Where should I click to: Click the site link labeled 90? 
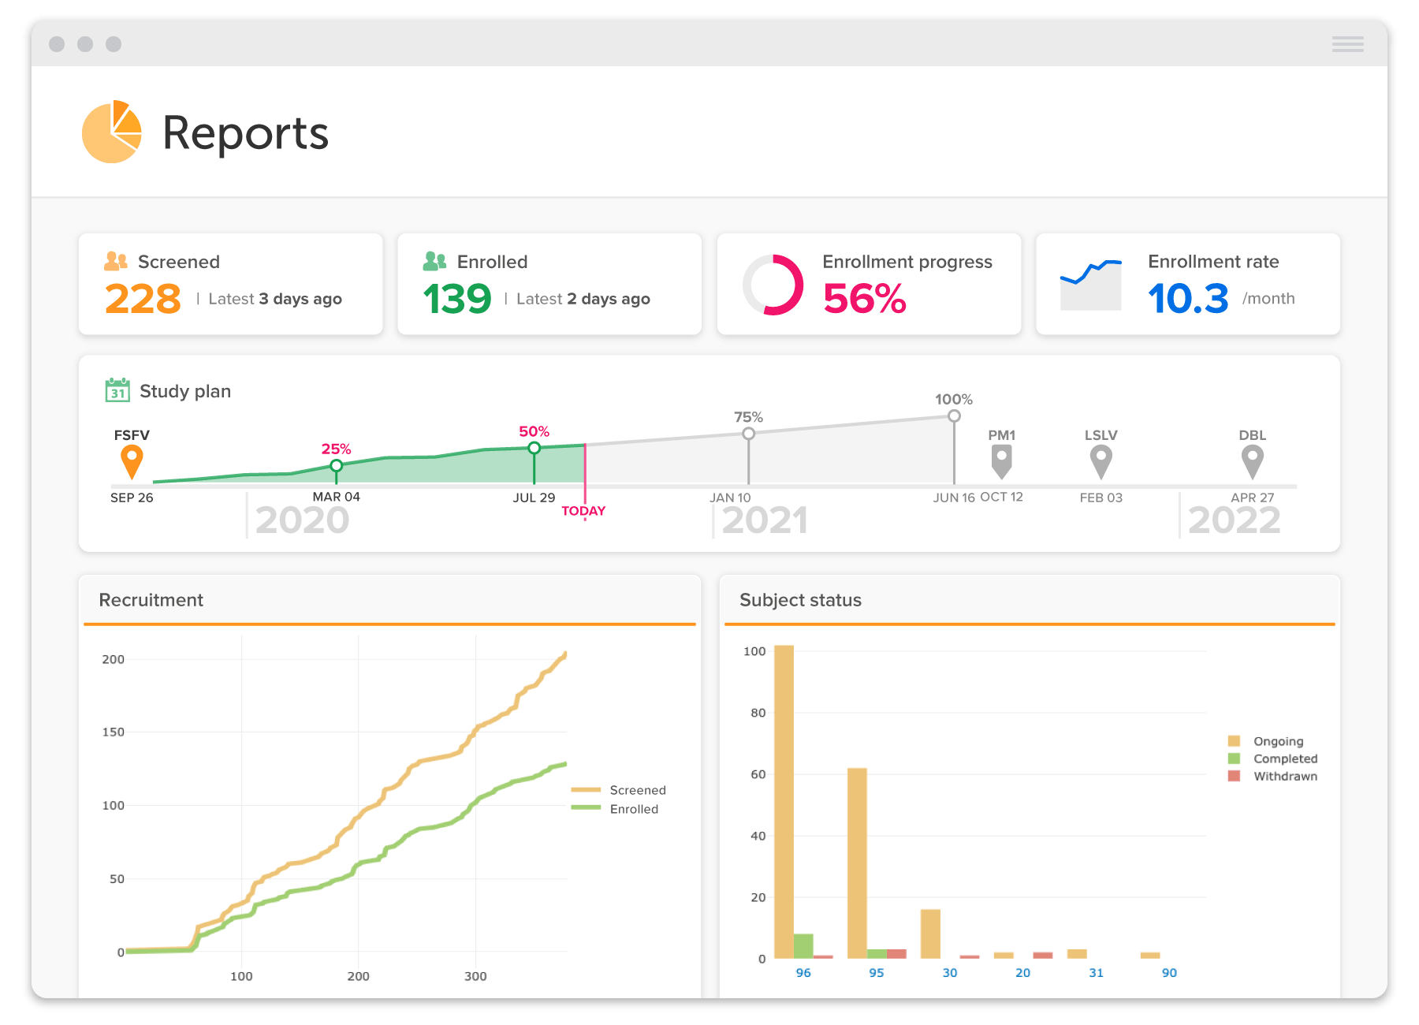coord(1169,972)
